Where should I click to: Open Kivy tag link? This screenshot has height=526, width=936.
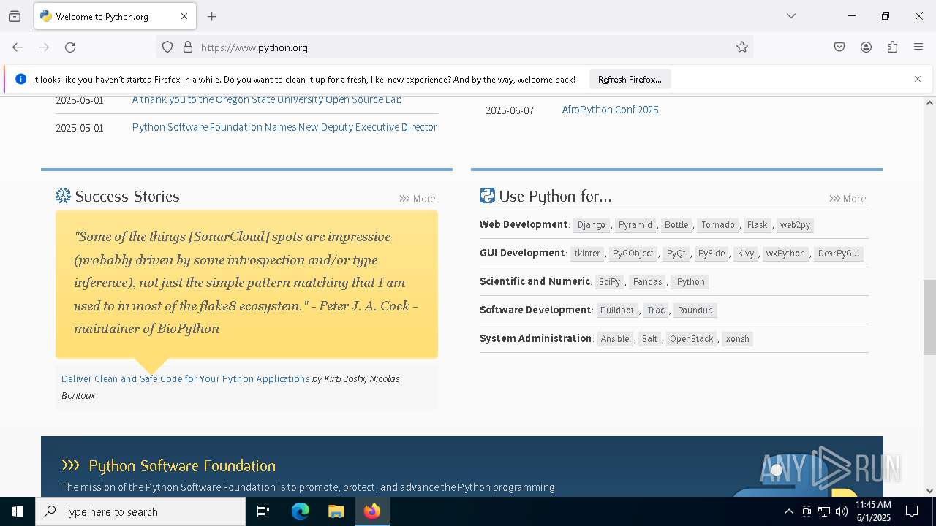click(746, 254)
